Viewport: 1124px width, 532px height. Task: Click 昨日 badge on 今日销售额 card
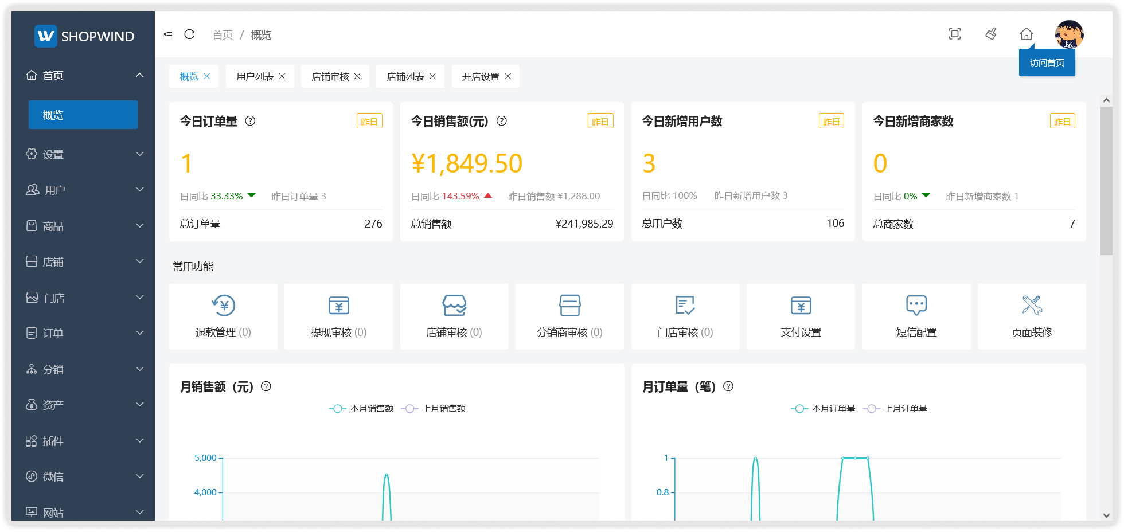tap(600, 121)
